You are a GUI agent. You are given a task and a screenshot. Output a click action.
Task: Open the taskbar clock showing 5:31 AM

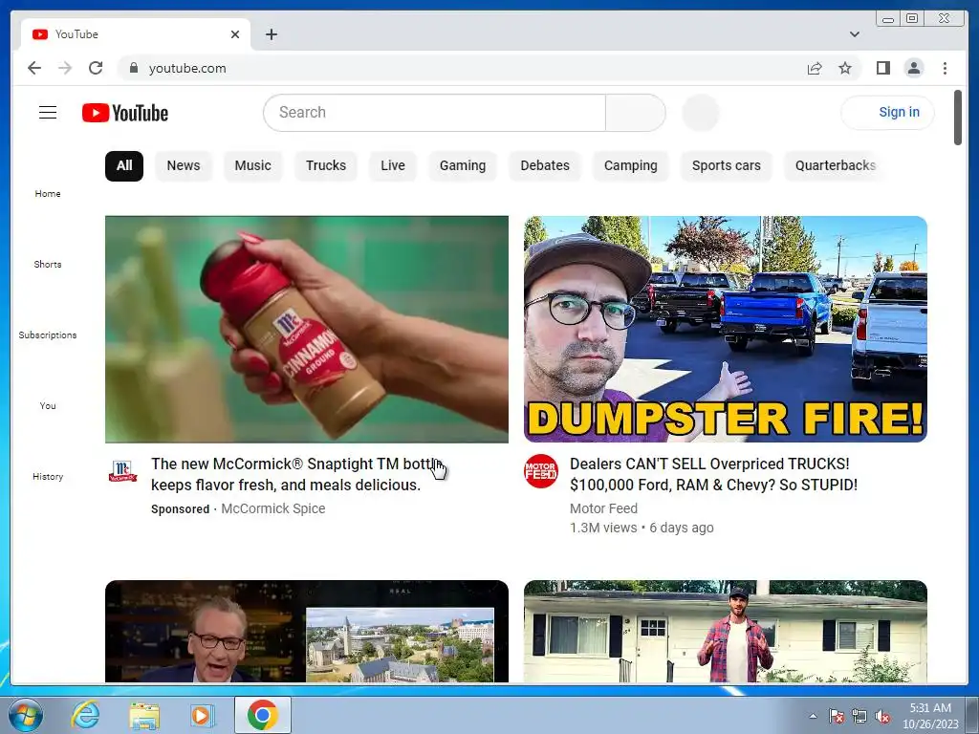(x=930, y=716)
